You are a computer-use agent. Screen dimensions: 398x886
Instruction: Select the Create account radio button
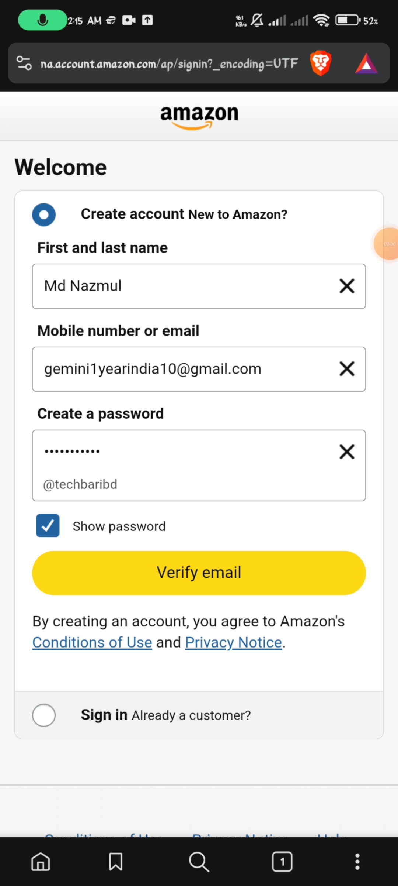coord(44,214)
